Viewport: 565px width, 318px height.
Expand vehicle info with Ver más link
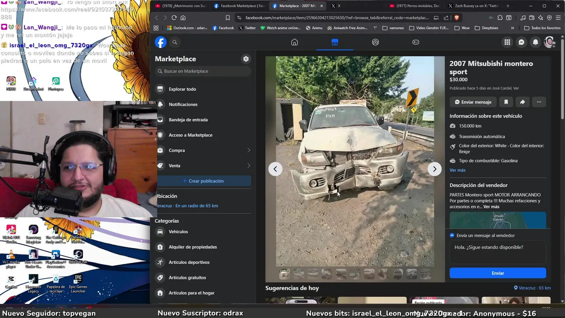(457, 170)
